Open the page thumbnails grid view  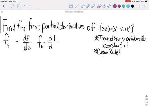pyautogui.click(x=12, y=6)
